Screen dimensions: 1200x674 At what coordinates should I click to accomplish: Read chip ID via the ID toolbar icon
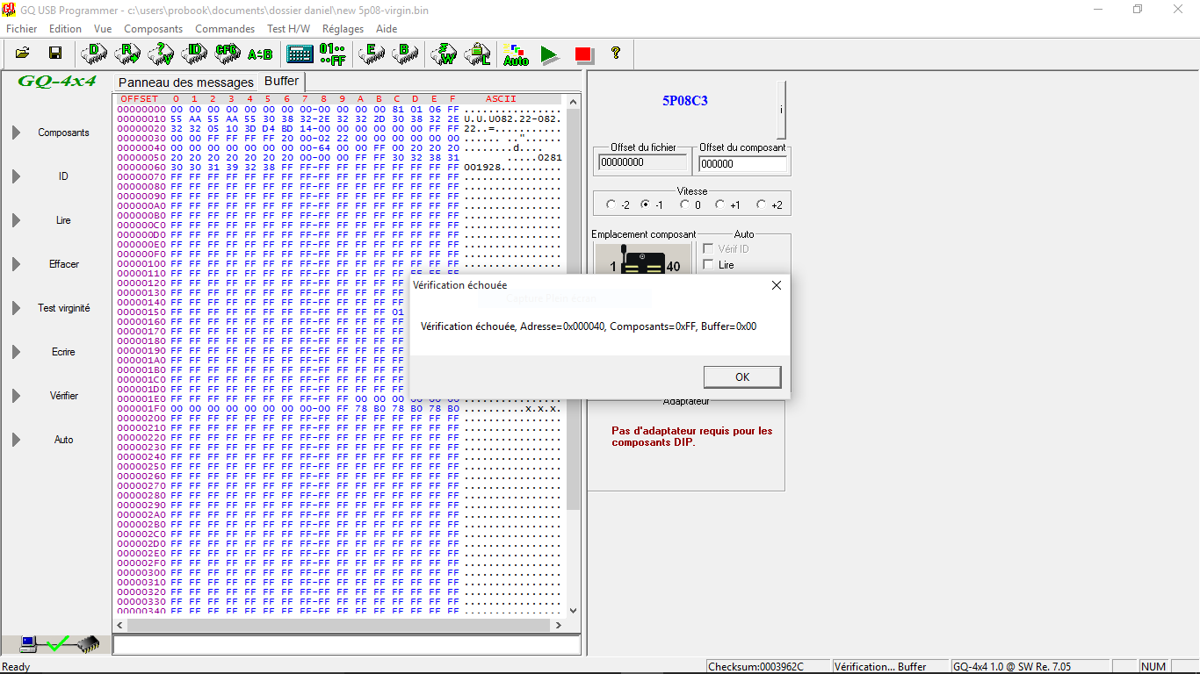pyautogui.click(x=194, y=54)
